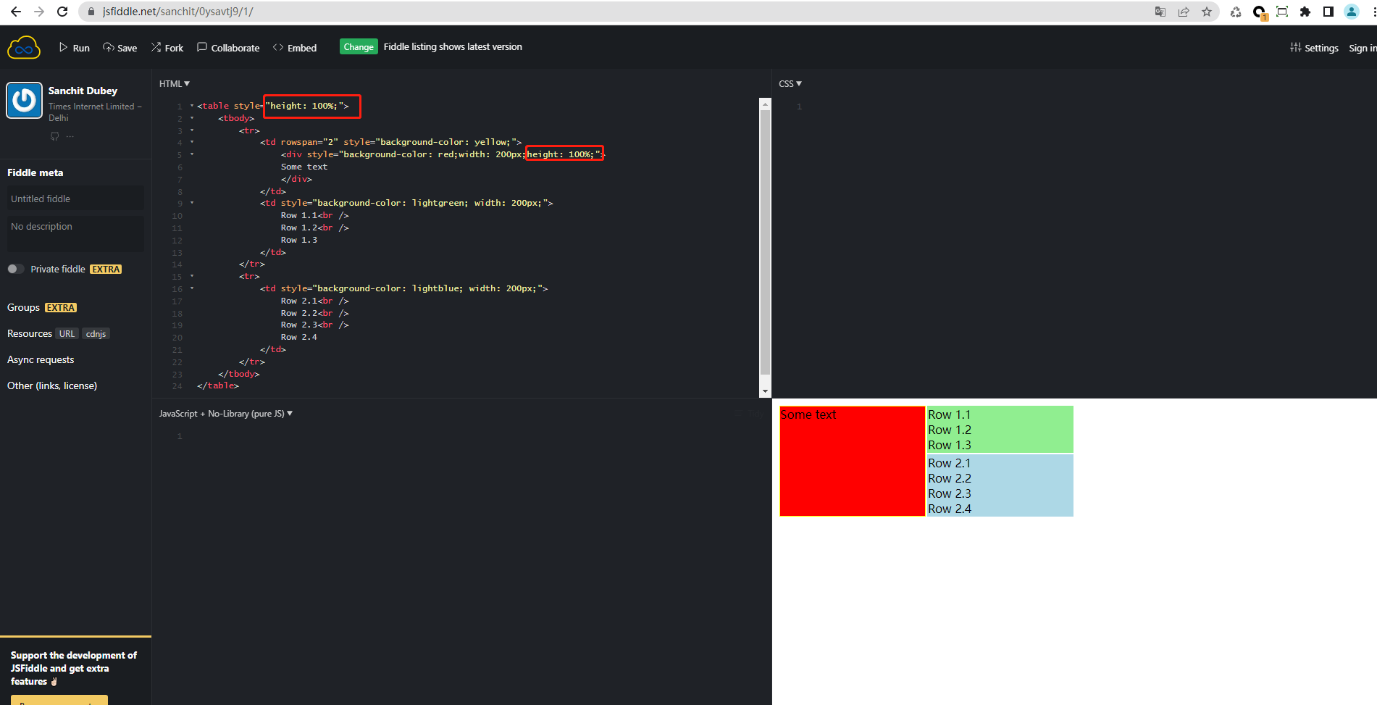Click inside the Untitled fiddle title field
The height and width of the screenshot is (705, 1377).
tap(75, 198)
